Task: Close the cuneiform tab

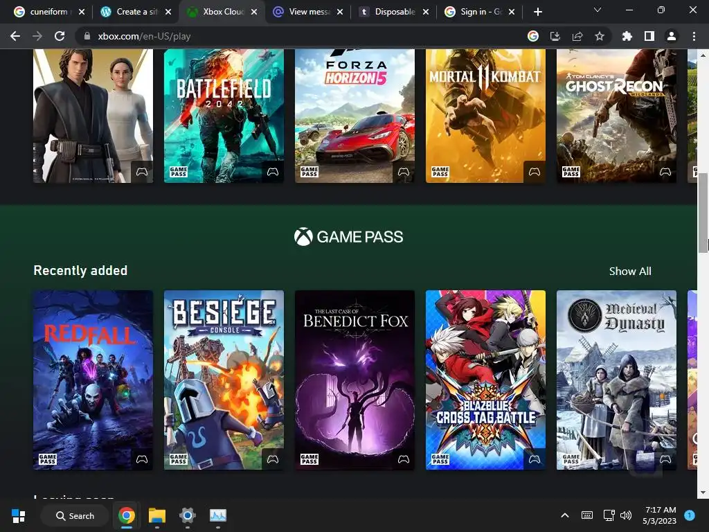Action: pos(82,12)
